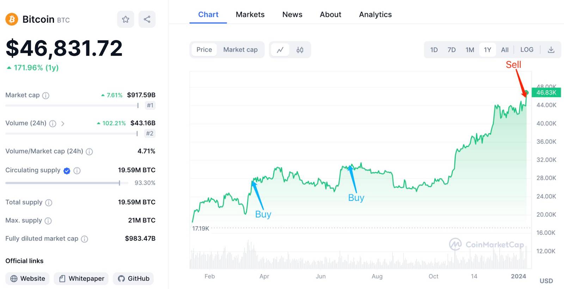Switch to line chart view icon
This screenshot has width=564, height=289.
pos(280,50)
